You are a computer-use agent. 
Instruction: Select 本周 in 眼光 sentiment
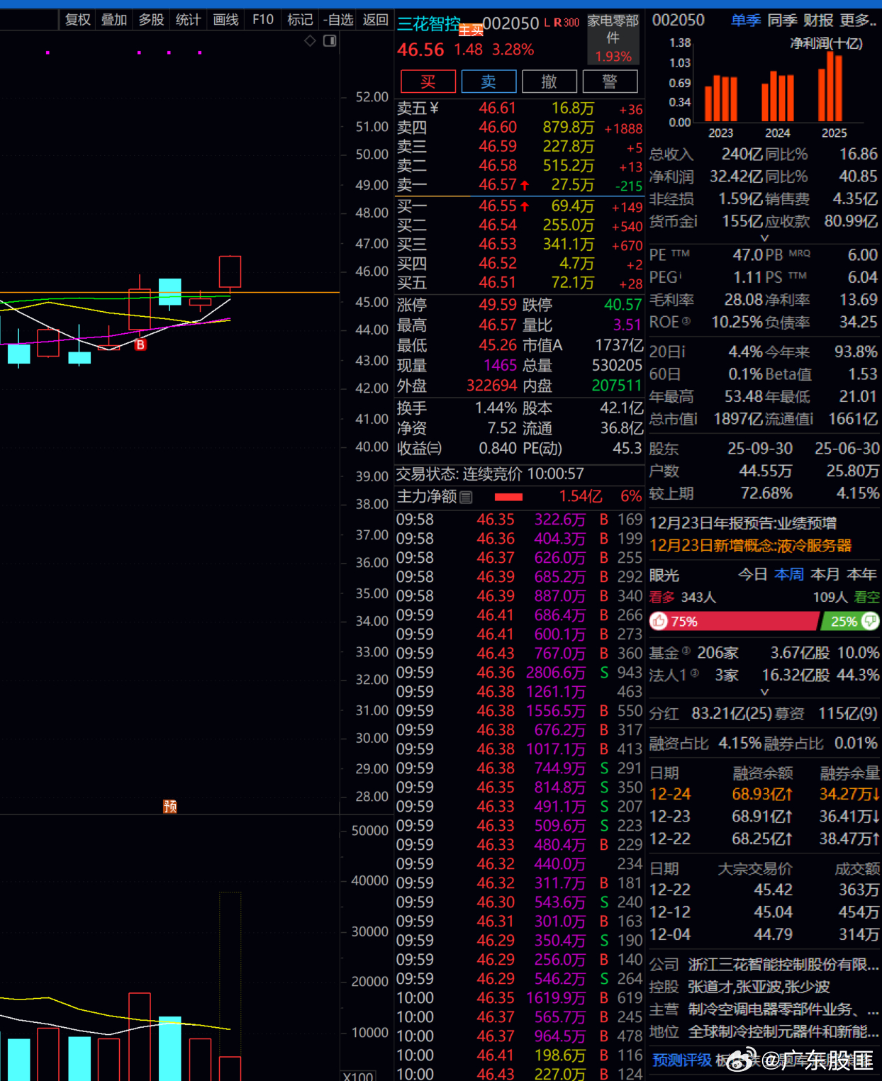789,574
